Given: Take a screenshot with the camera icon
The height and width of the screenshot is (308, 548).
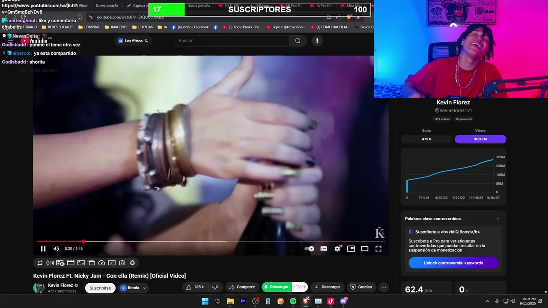Looking at the screenshot, I should [122, 263].
